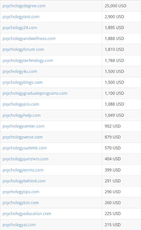Click psychologytest.com link
The image size is (141, 230).
pyautogui.click(x=21, y=17)
